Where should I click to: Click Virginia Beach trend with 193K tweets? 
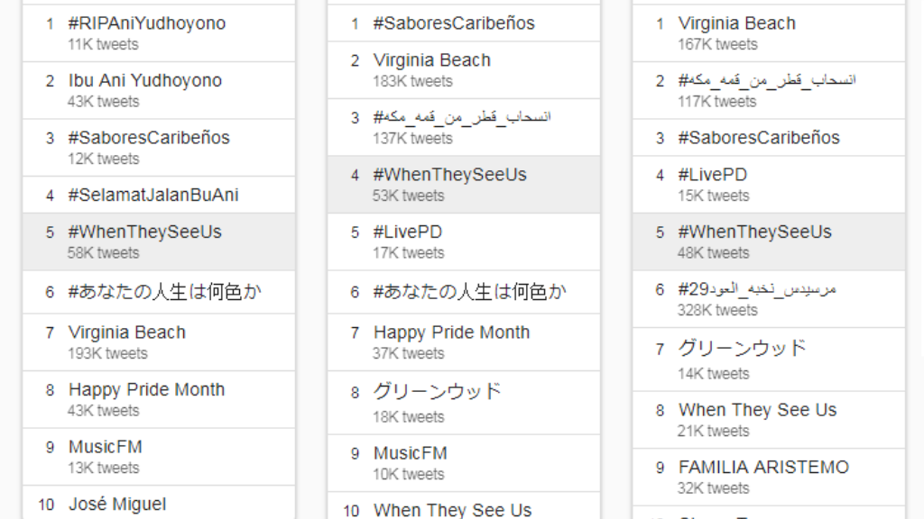coord(127,332)
